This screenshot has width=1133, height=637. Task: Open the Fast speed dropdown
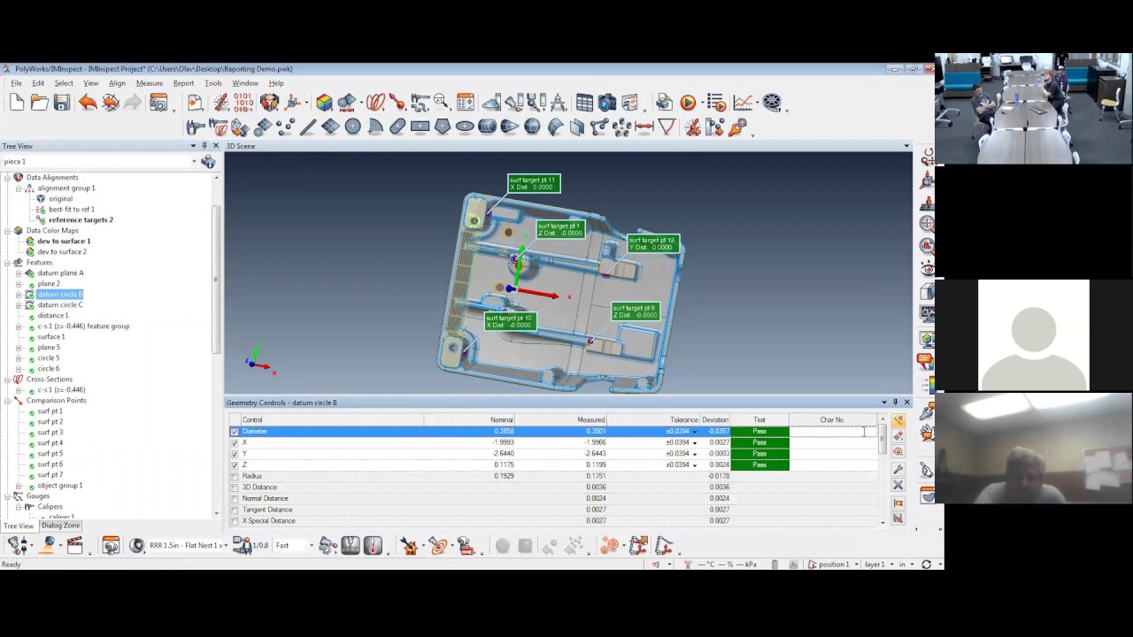point(311,546)
